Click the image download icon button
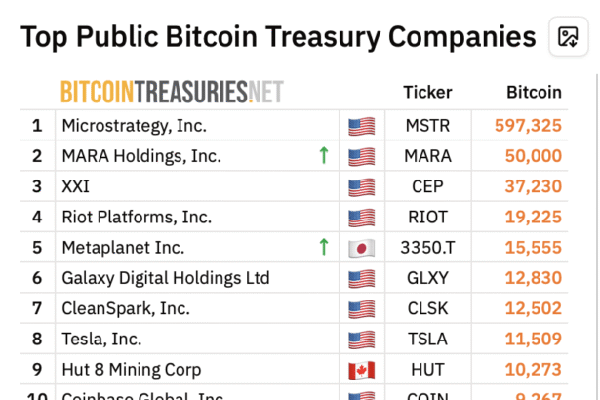 click(x=568, y=37)
